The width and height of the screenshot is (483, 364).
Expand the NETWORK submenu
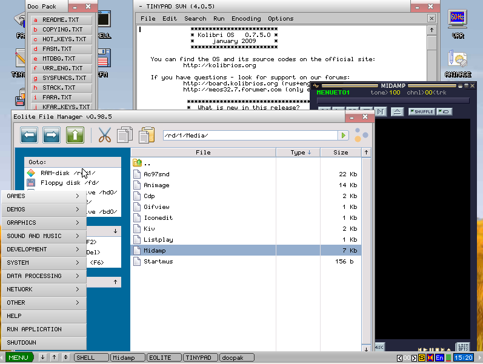[44, 290]
